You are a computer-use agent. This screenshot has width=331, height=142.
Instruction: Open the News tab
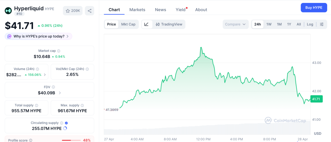pos(160,10)
